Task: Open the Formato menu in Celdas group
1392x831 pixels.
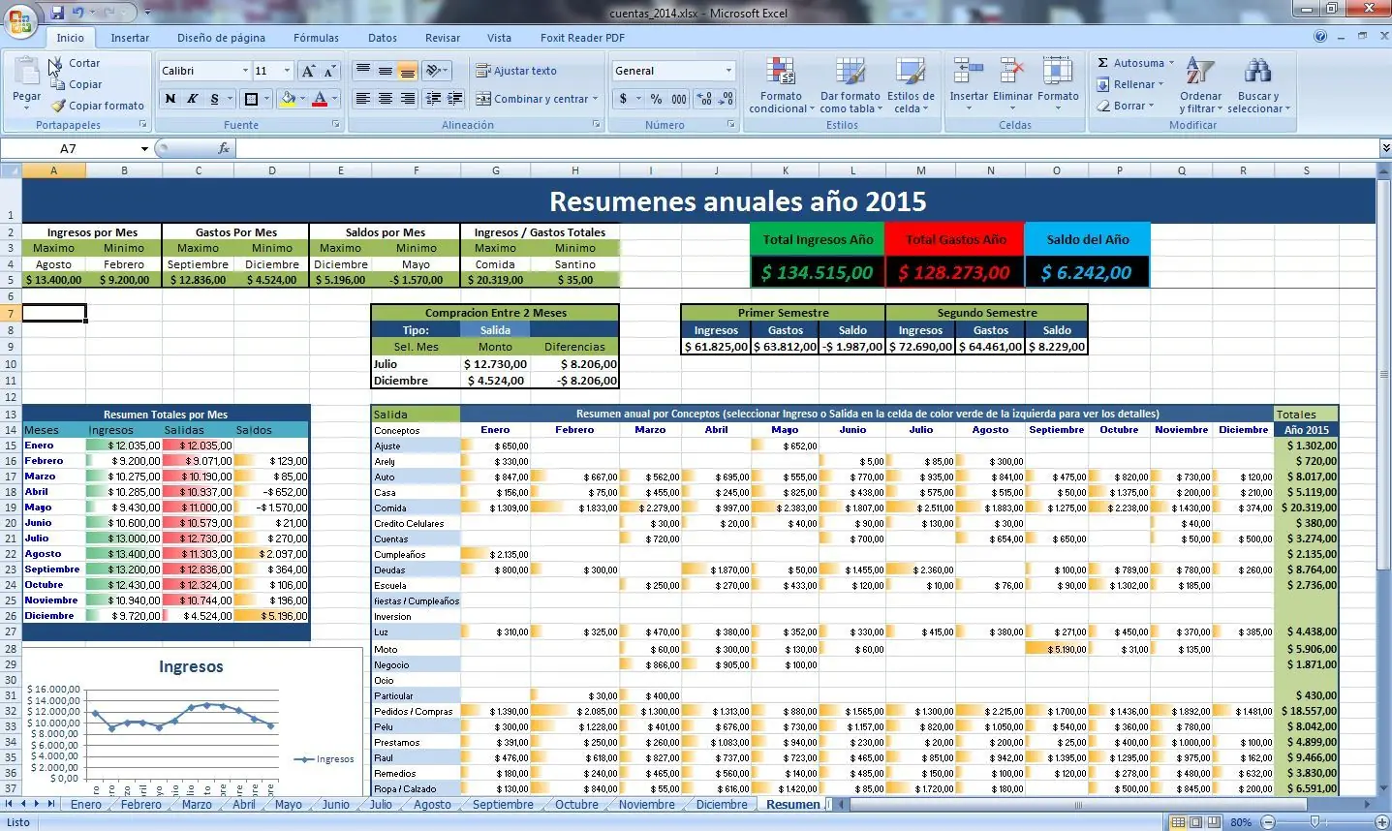Action: click(1058, 84)
